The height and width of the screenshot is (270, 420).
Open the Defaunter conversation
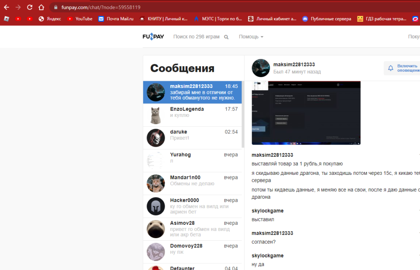pos(192,267)
